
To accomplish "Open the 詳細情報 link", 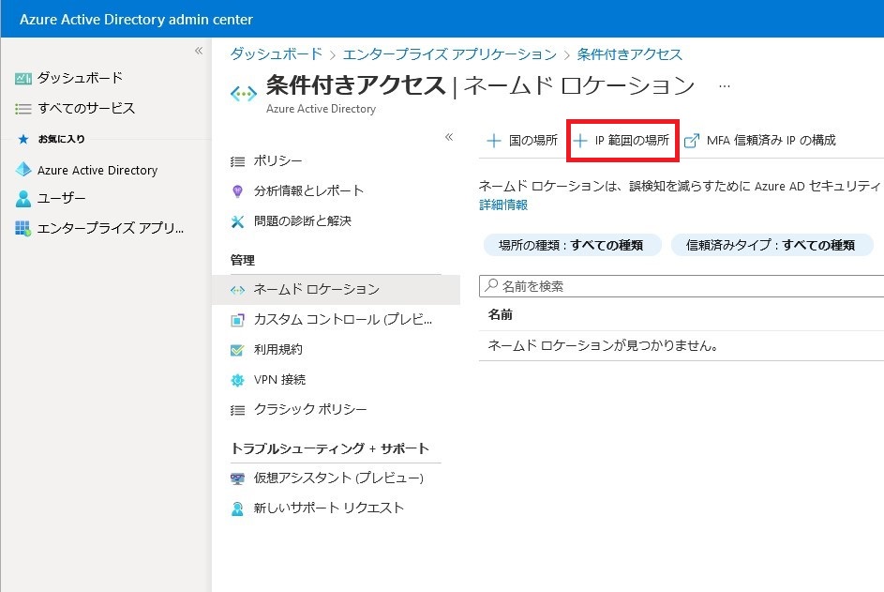I will [x=503, y=205].
